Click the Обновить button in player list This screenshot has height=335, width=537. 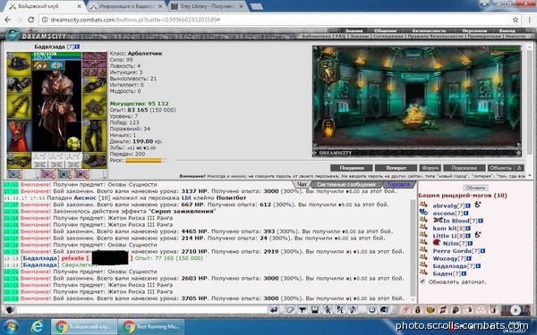coord(475,188)
